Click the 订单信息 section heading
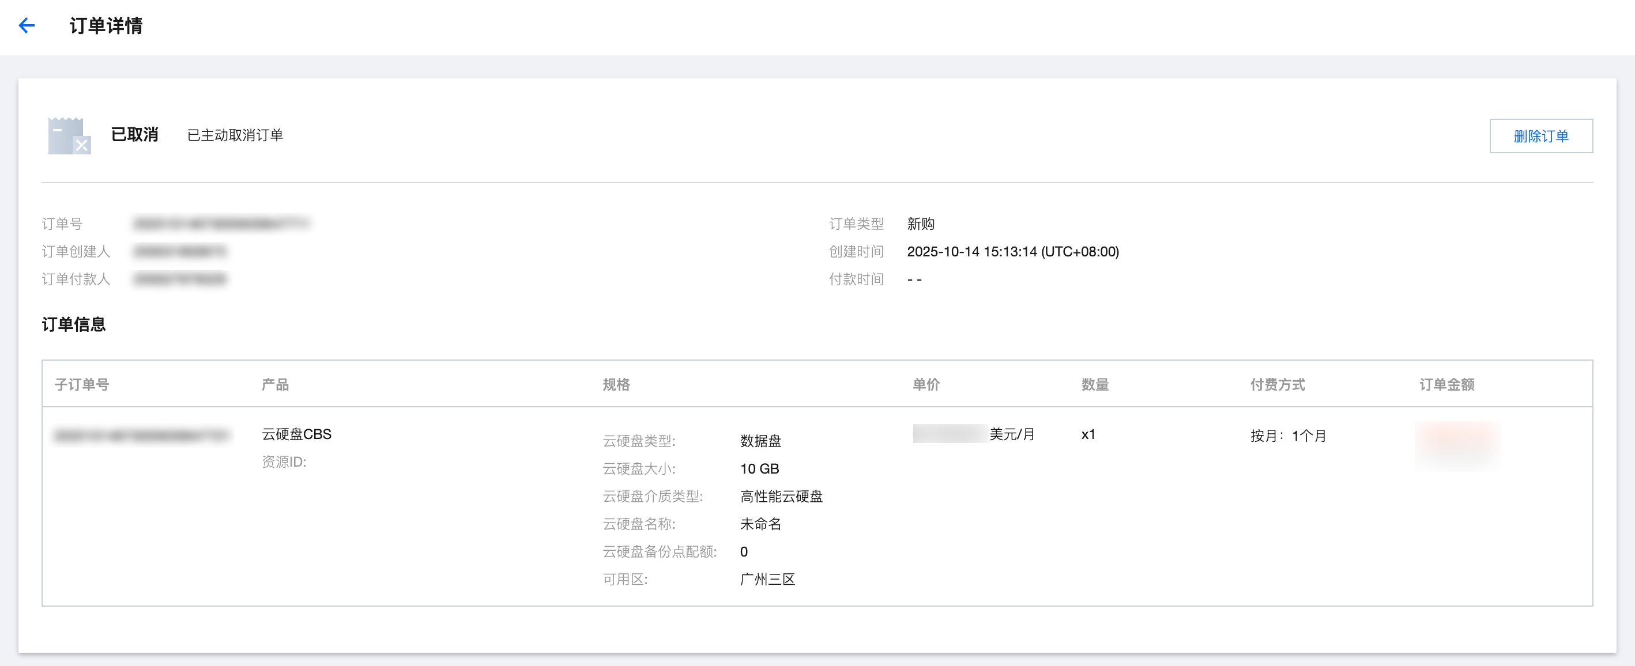Image resolution: width=1635 pixels, height=666 pixels. tap(74, 325)
